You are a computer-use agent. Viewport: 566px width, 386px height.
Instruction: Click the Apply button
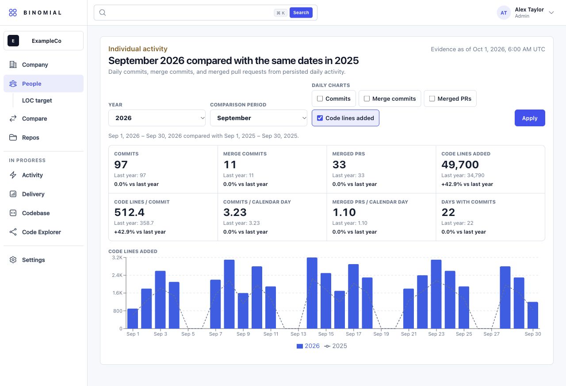tap(530, 118)
